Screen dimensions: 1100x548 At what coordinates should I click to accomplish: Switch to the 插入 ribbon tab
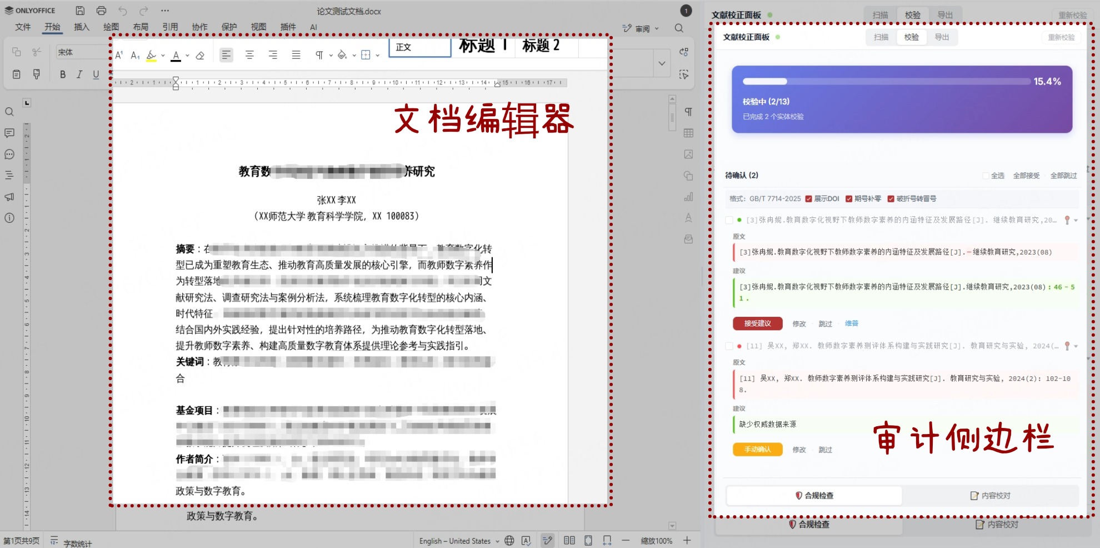pyautogui.click(x=82, y=27)
